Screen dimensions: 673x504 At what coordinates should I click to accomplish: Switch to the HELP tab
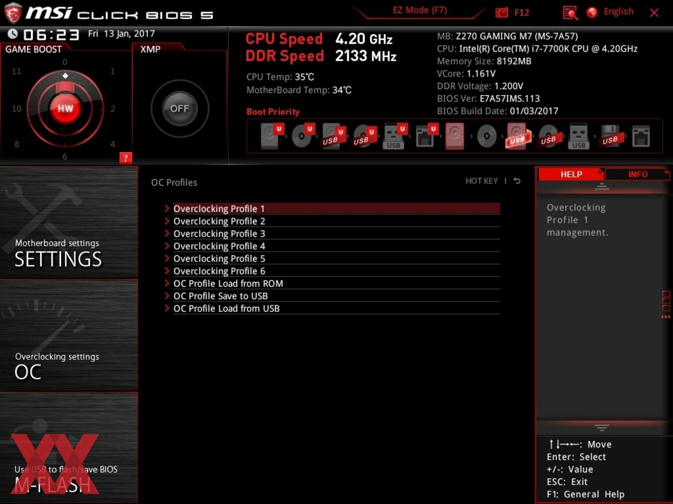pyautogui.click(x=571, y=174)
